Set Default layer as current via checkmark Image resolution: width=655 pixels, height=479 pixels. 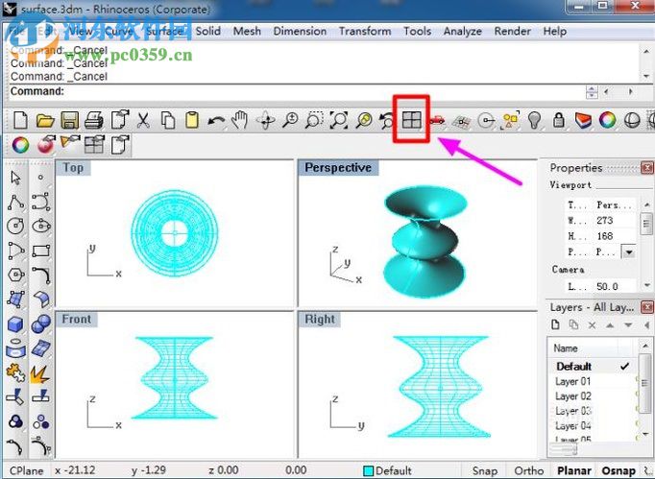point(624,367)
